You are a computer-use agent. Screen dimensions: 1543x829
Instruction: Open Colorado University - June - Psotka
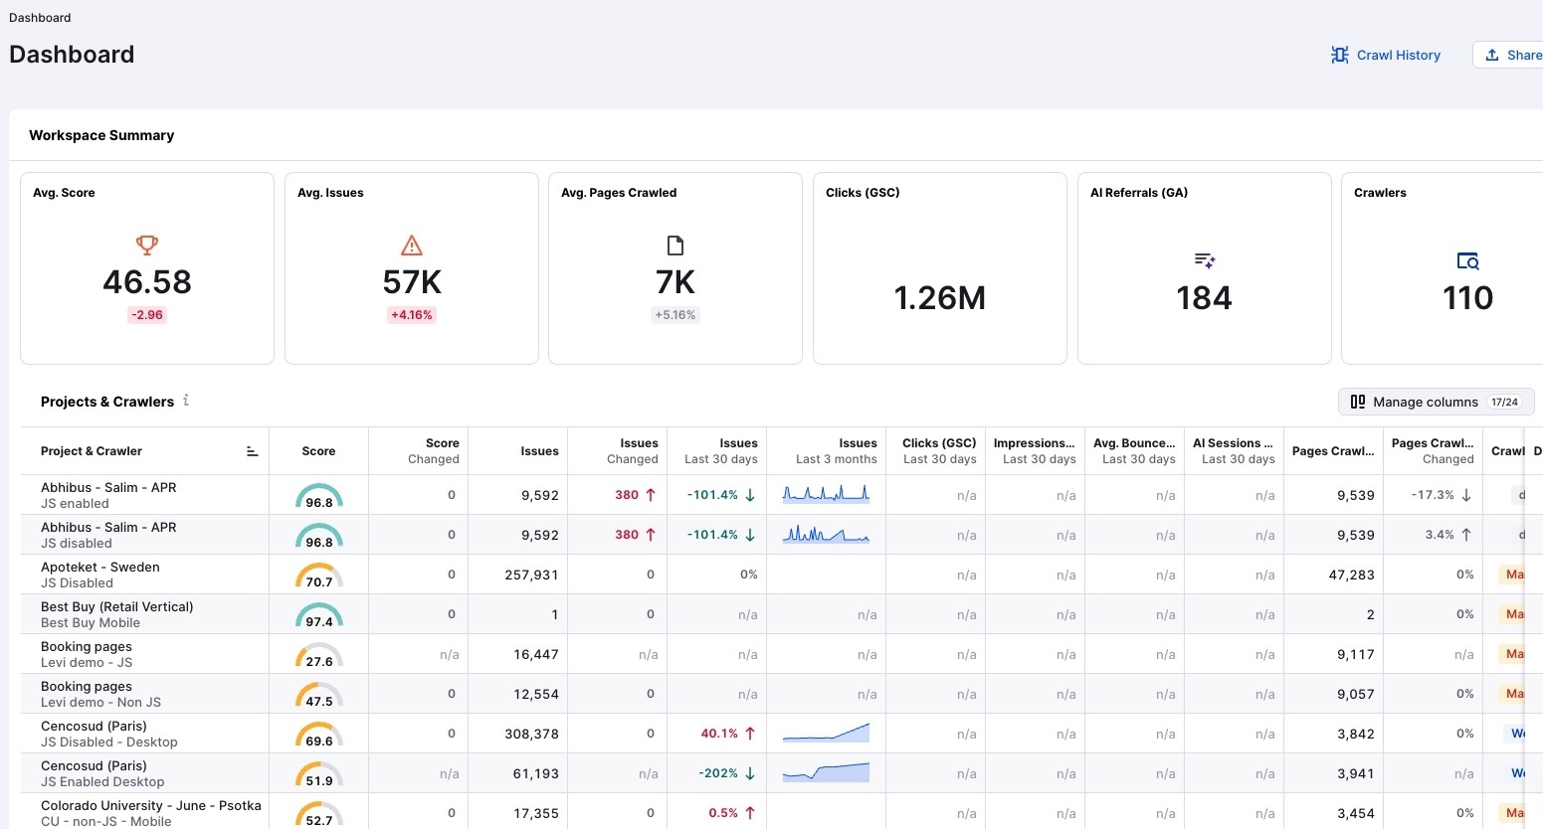click(x=151, y=813)
